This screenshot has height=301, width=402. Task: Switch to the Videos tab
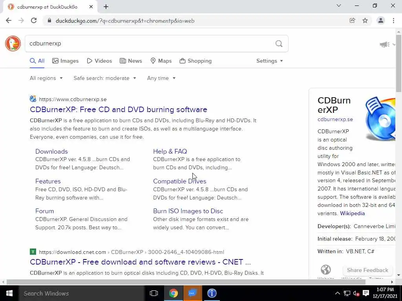(99, 61)
